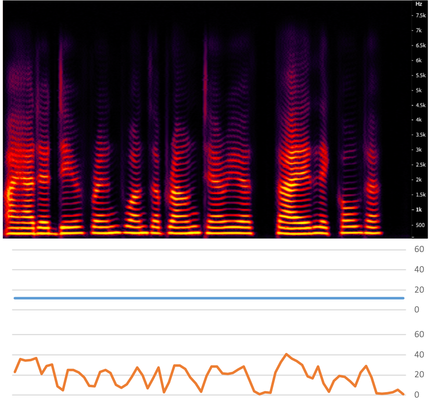The width and height of the screenshot is (430, 405).
Task: Click the 6k frequency tick label
Action: click(x=419, y=60)
